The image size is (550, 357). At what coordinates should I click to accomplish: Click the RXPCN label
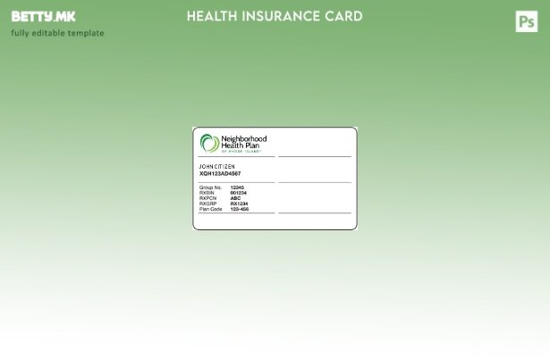coord(207,198)
